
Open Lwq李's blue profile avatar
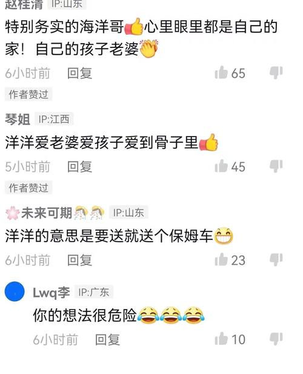pos(15,291)
